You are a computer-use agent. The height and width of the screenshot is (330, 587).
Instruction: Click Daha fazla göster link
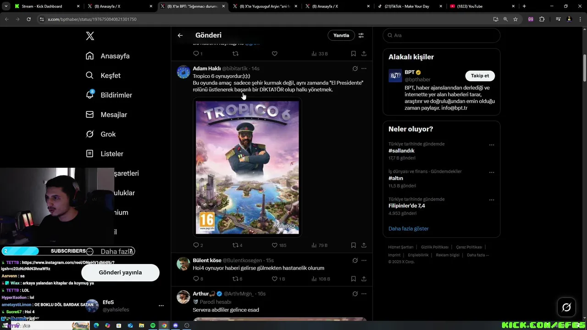[x=409, y=228]
